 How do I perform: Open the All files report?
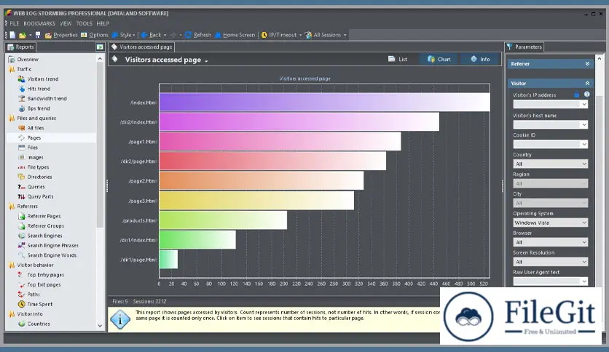(36, 128)
